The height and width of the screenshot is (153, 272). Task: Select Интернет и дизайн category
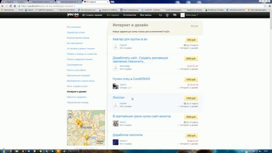pos(76,92)
